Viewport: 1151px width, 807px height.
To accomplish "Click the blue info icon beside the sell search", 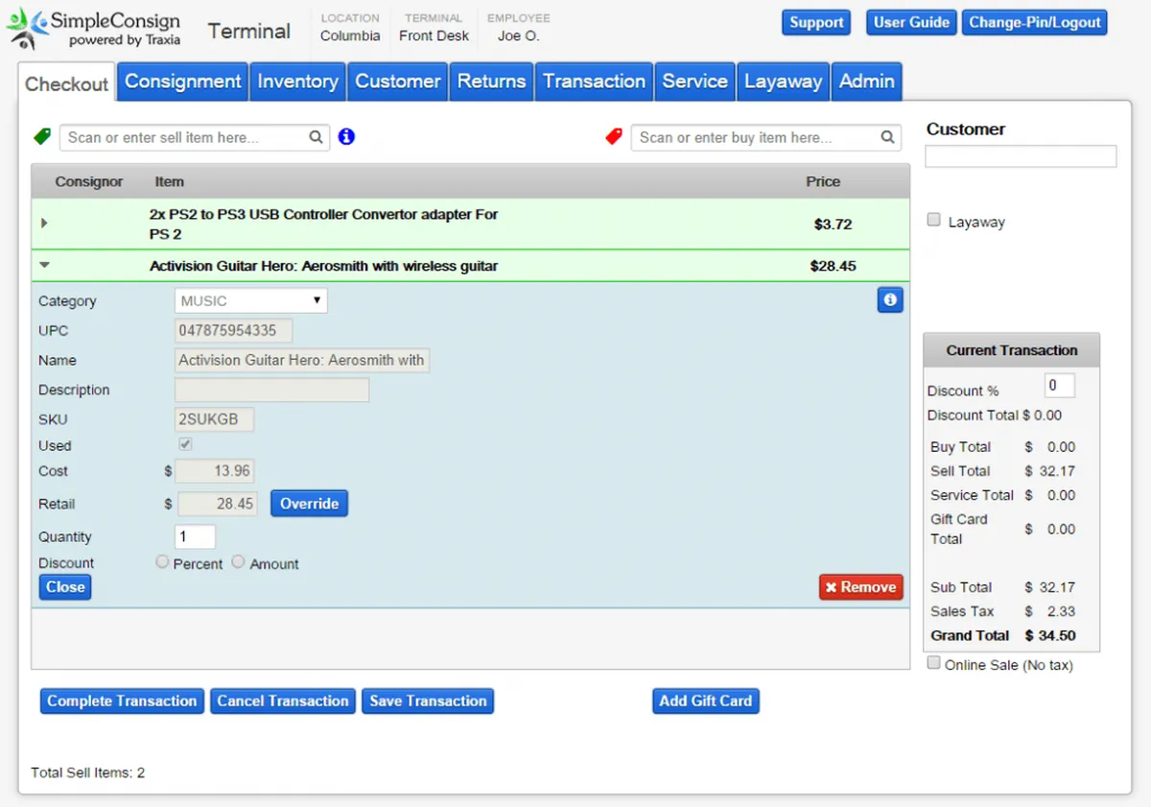I will tap(346, 136).
